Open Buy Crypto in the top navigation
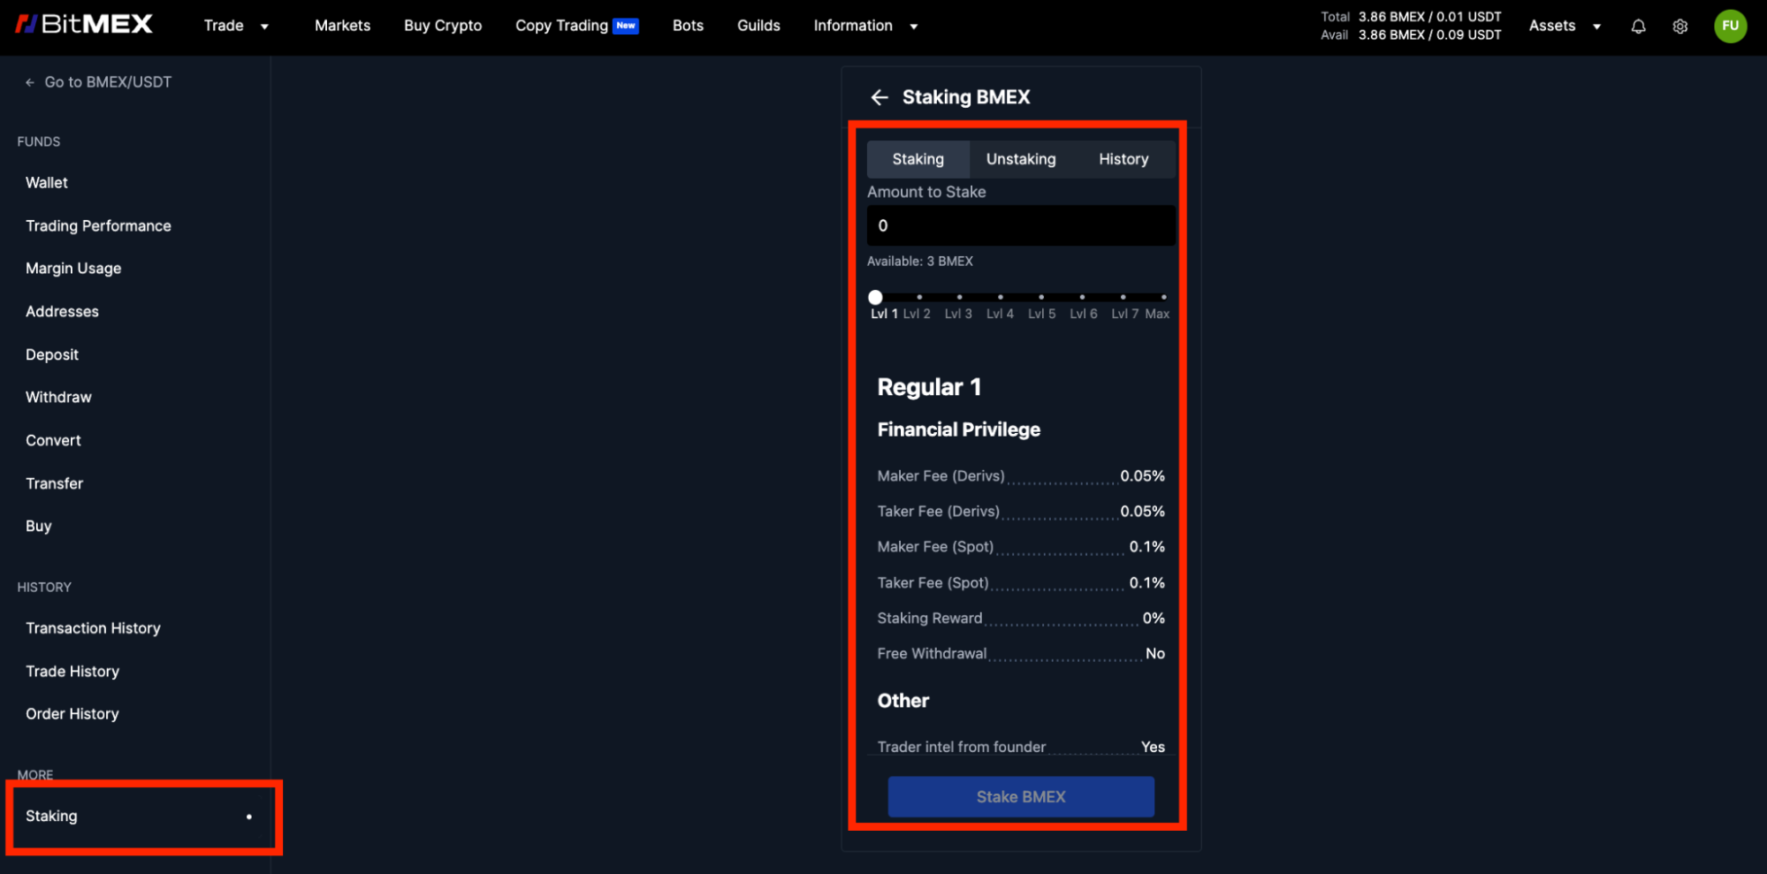This screenshot has height=874, width=1767. pos(443,26)
